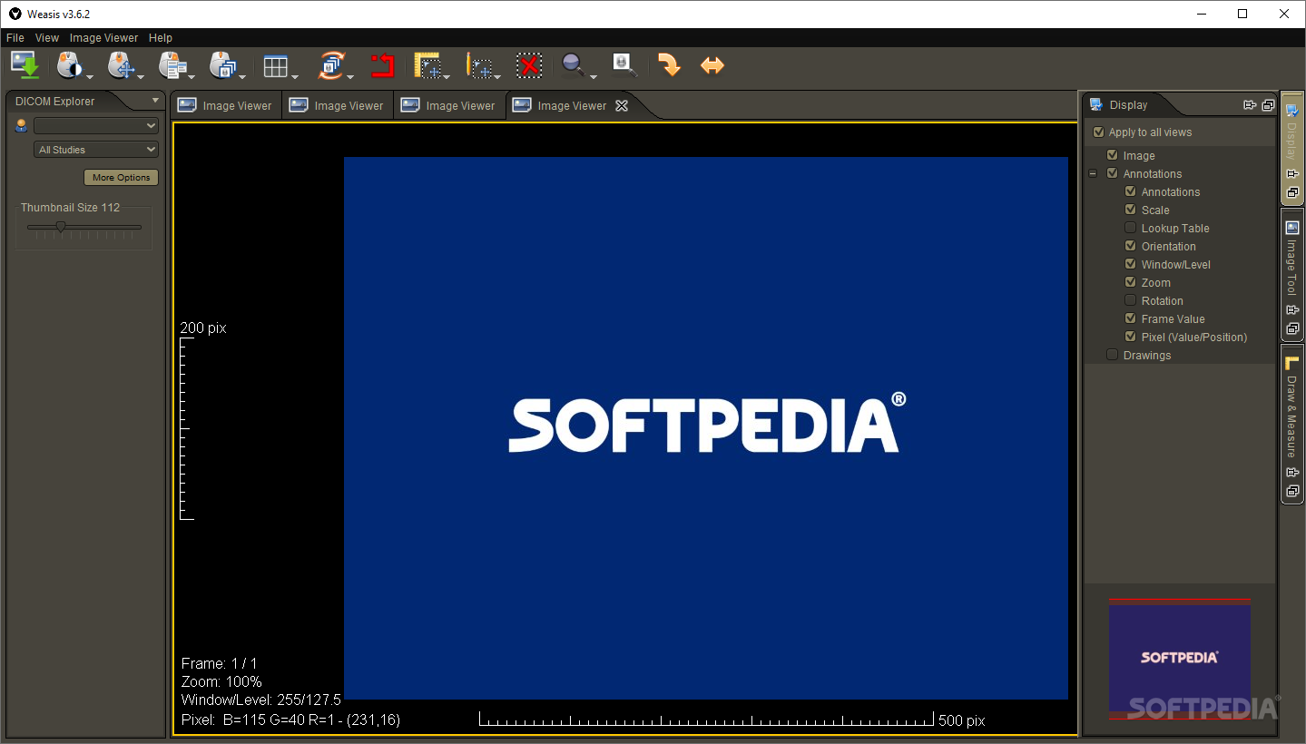
Task: Uncheck the Frame Value checkbox
Action: (x=1131, y=318)
